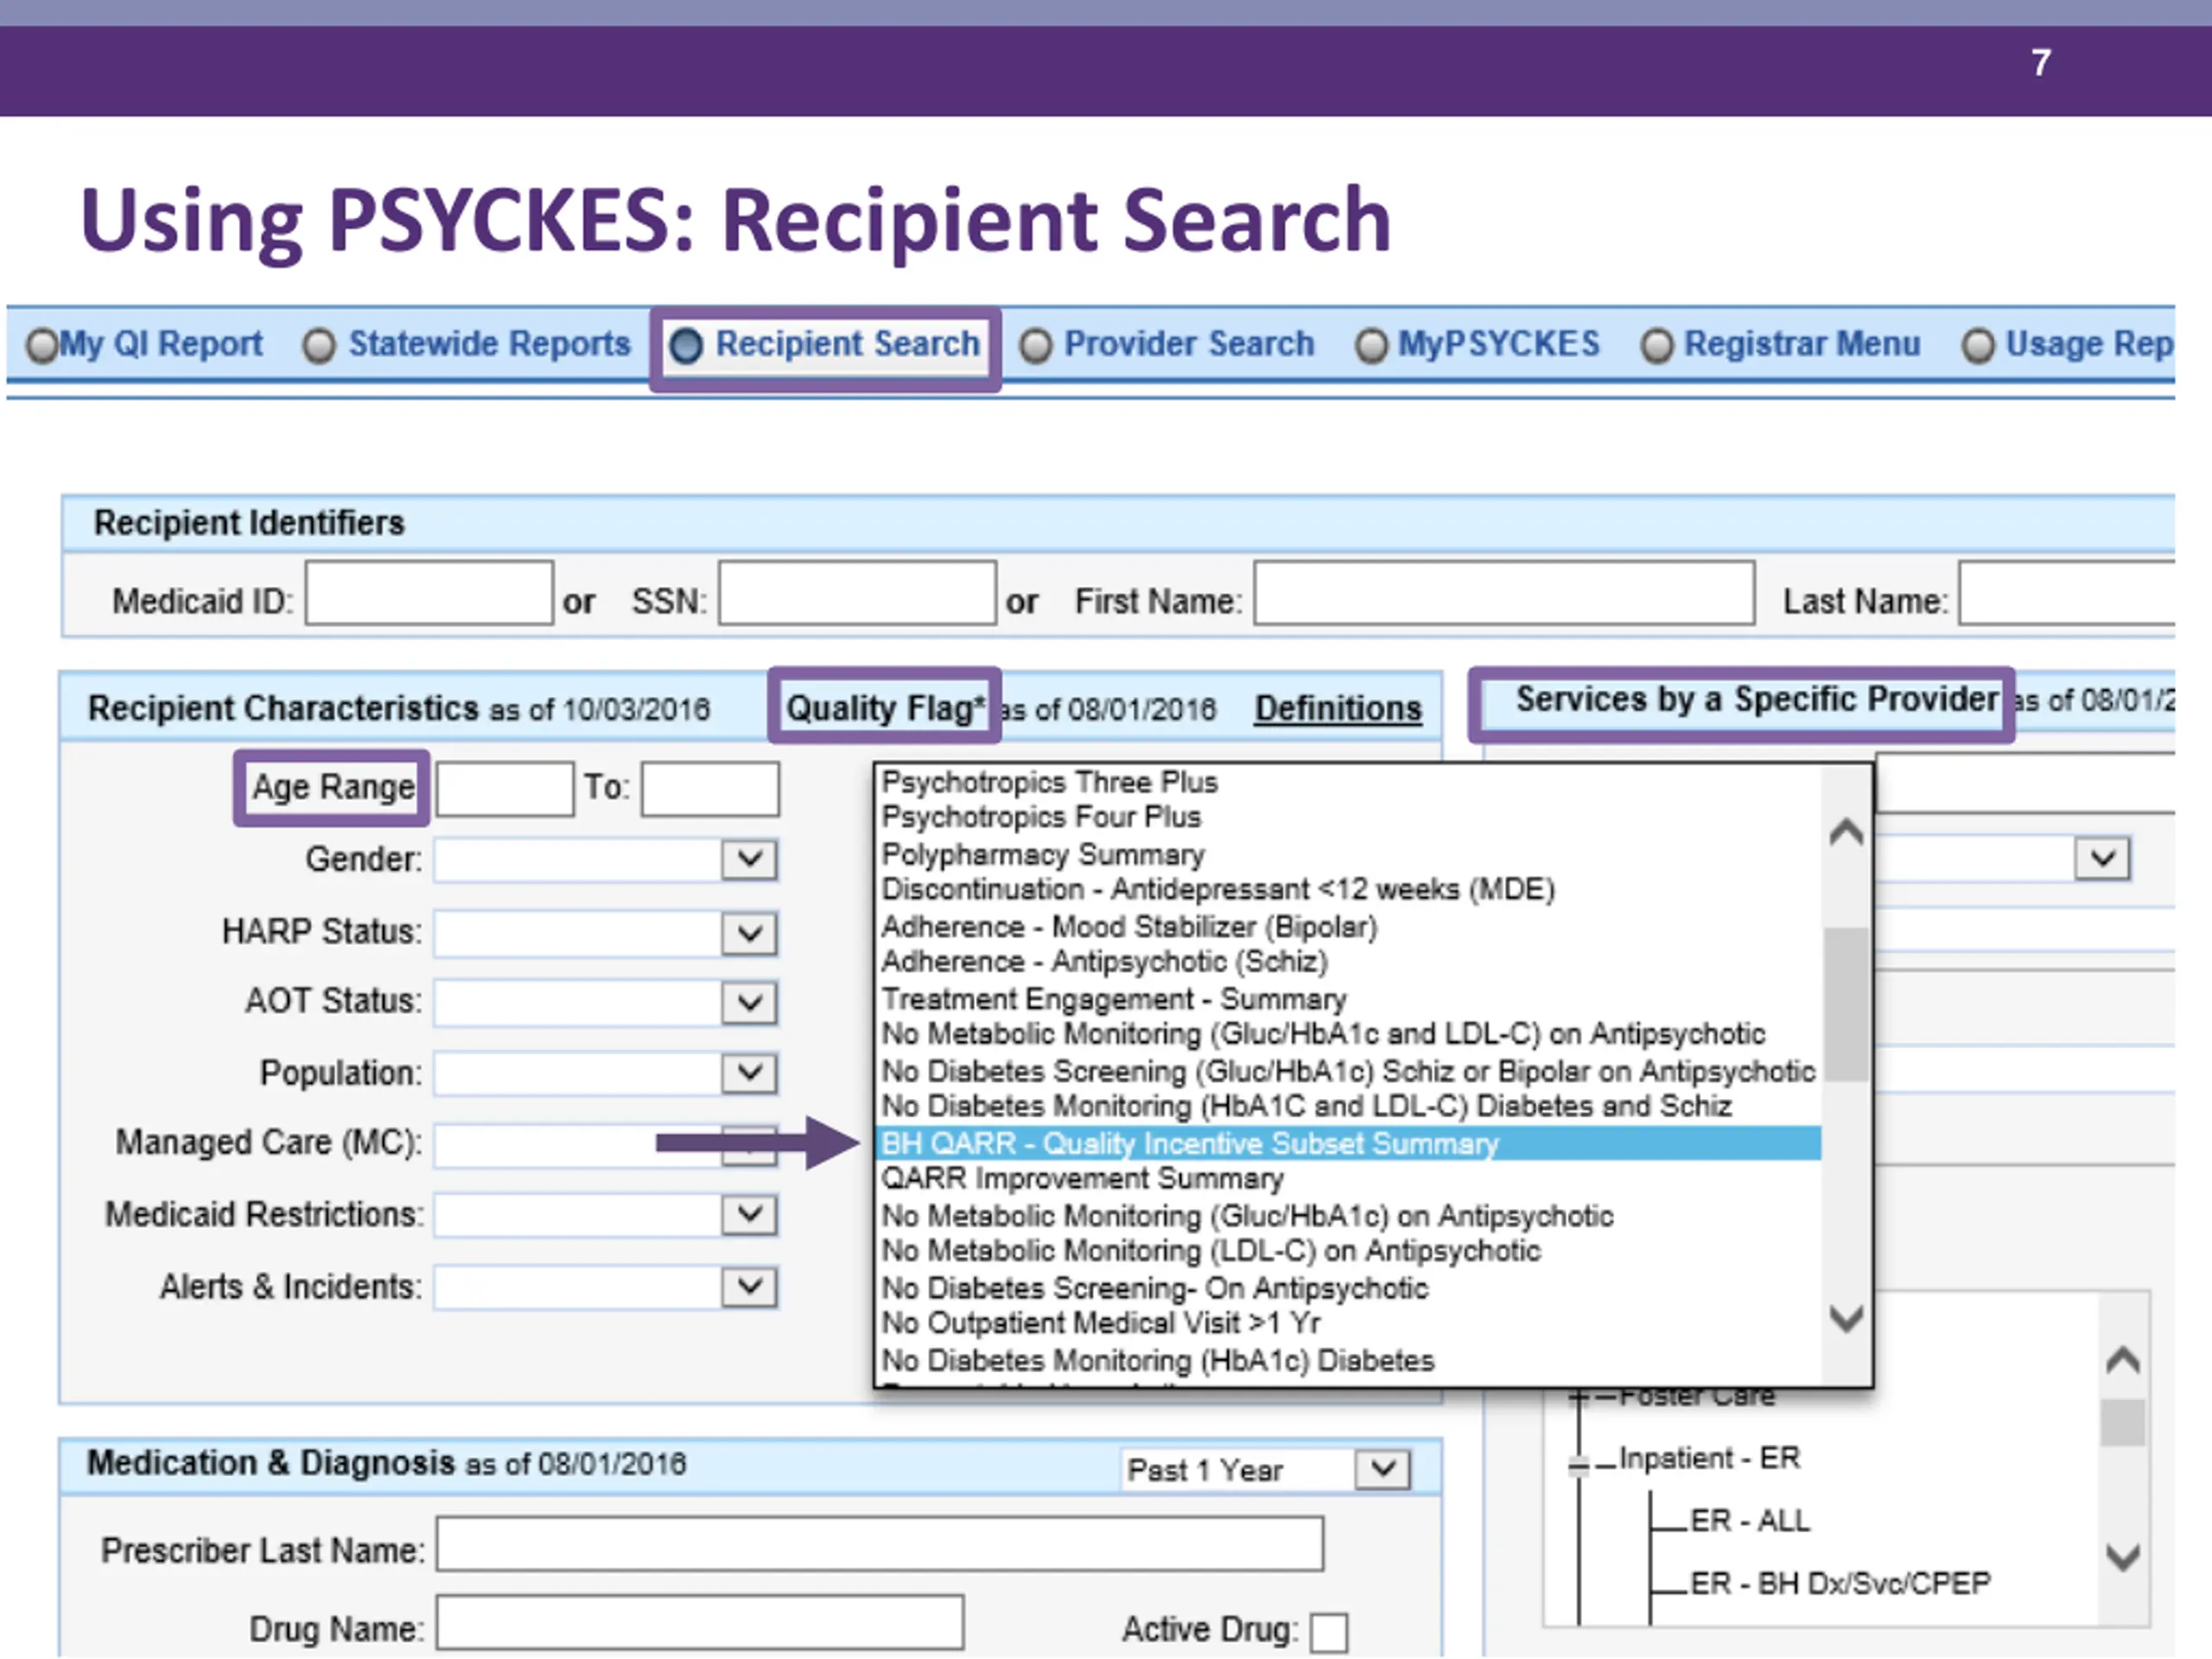Screen dimensions: 2212x1659
Task: Click the quality flag list scroll up arrow
Action: 1846,833
